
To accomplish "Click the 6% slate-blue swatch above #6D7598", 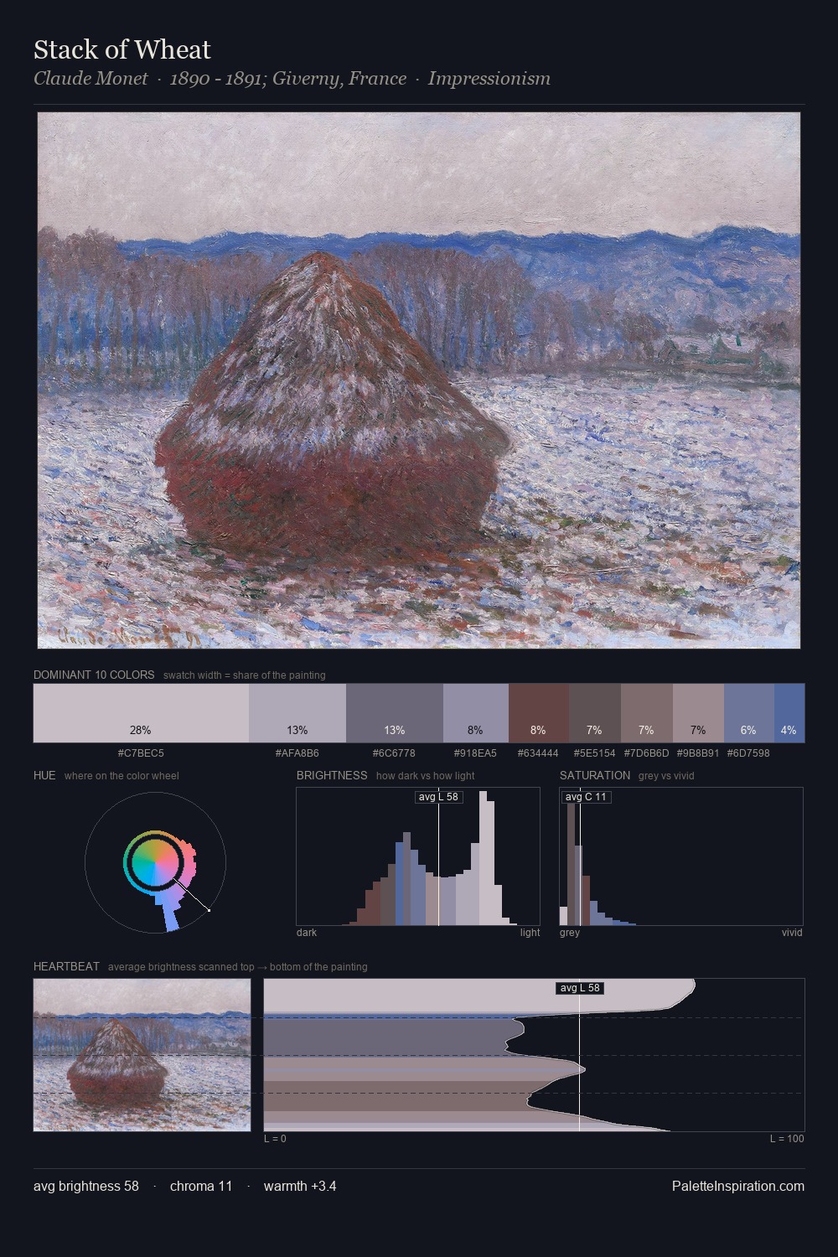I will click(749, 713).
